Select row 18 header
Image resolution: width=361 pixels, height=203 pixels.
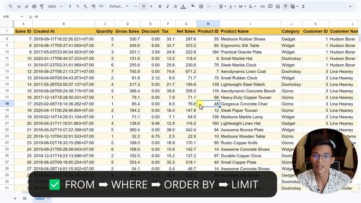click(7, 104)
